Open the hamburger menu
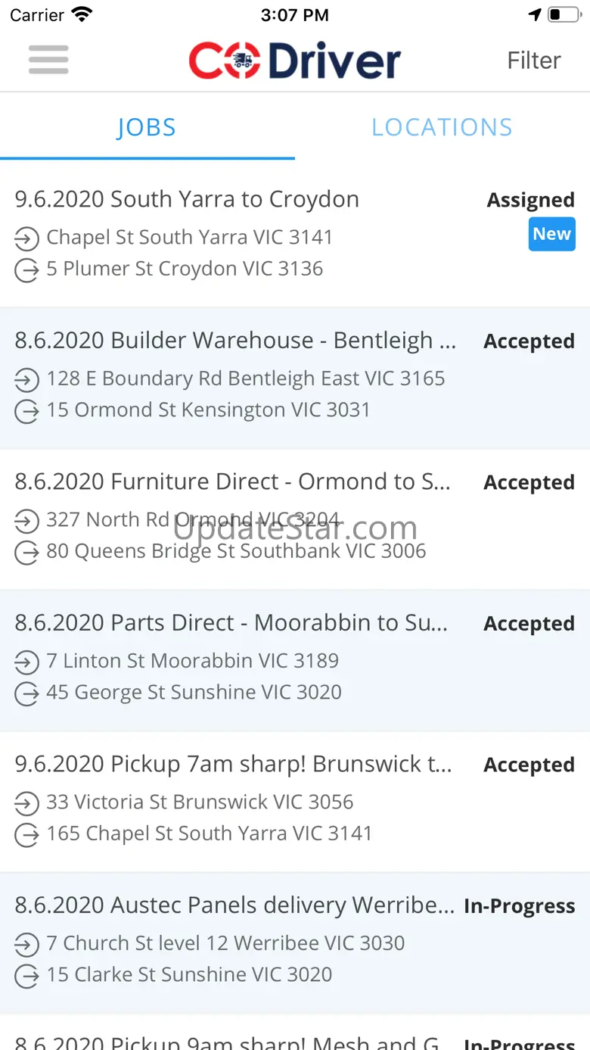Screen dimensions: 590x1050 coord(48,60)
